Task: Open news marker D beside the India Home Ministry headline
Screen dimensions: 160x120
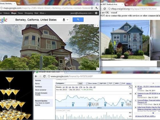Action: [136, 107]
